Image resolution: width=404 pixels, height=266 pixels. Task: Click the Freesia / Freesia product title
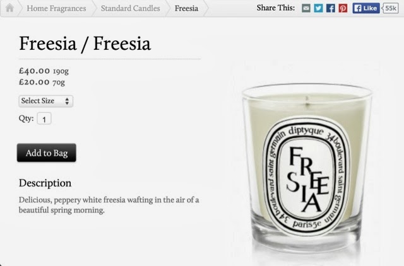click(85, 43)
